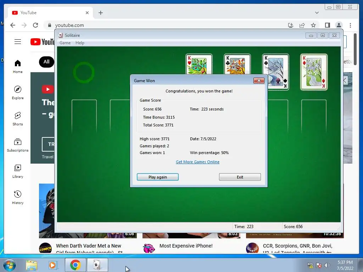363x272 pixels.
Task: Click the YouTube logo
Action: (43, 42)
